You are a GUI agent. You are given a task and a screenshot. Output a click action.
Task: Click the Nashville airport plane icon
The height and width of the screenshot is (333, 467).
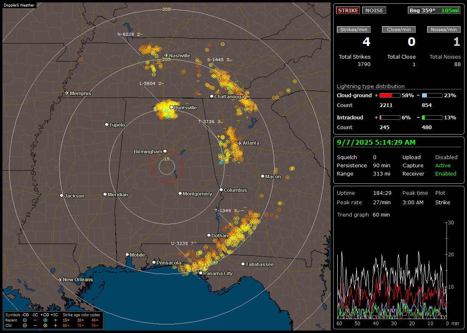(x=166, y=55)
